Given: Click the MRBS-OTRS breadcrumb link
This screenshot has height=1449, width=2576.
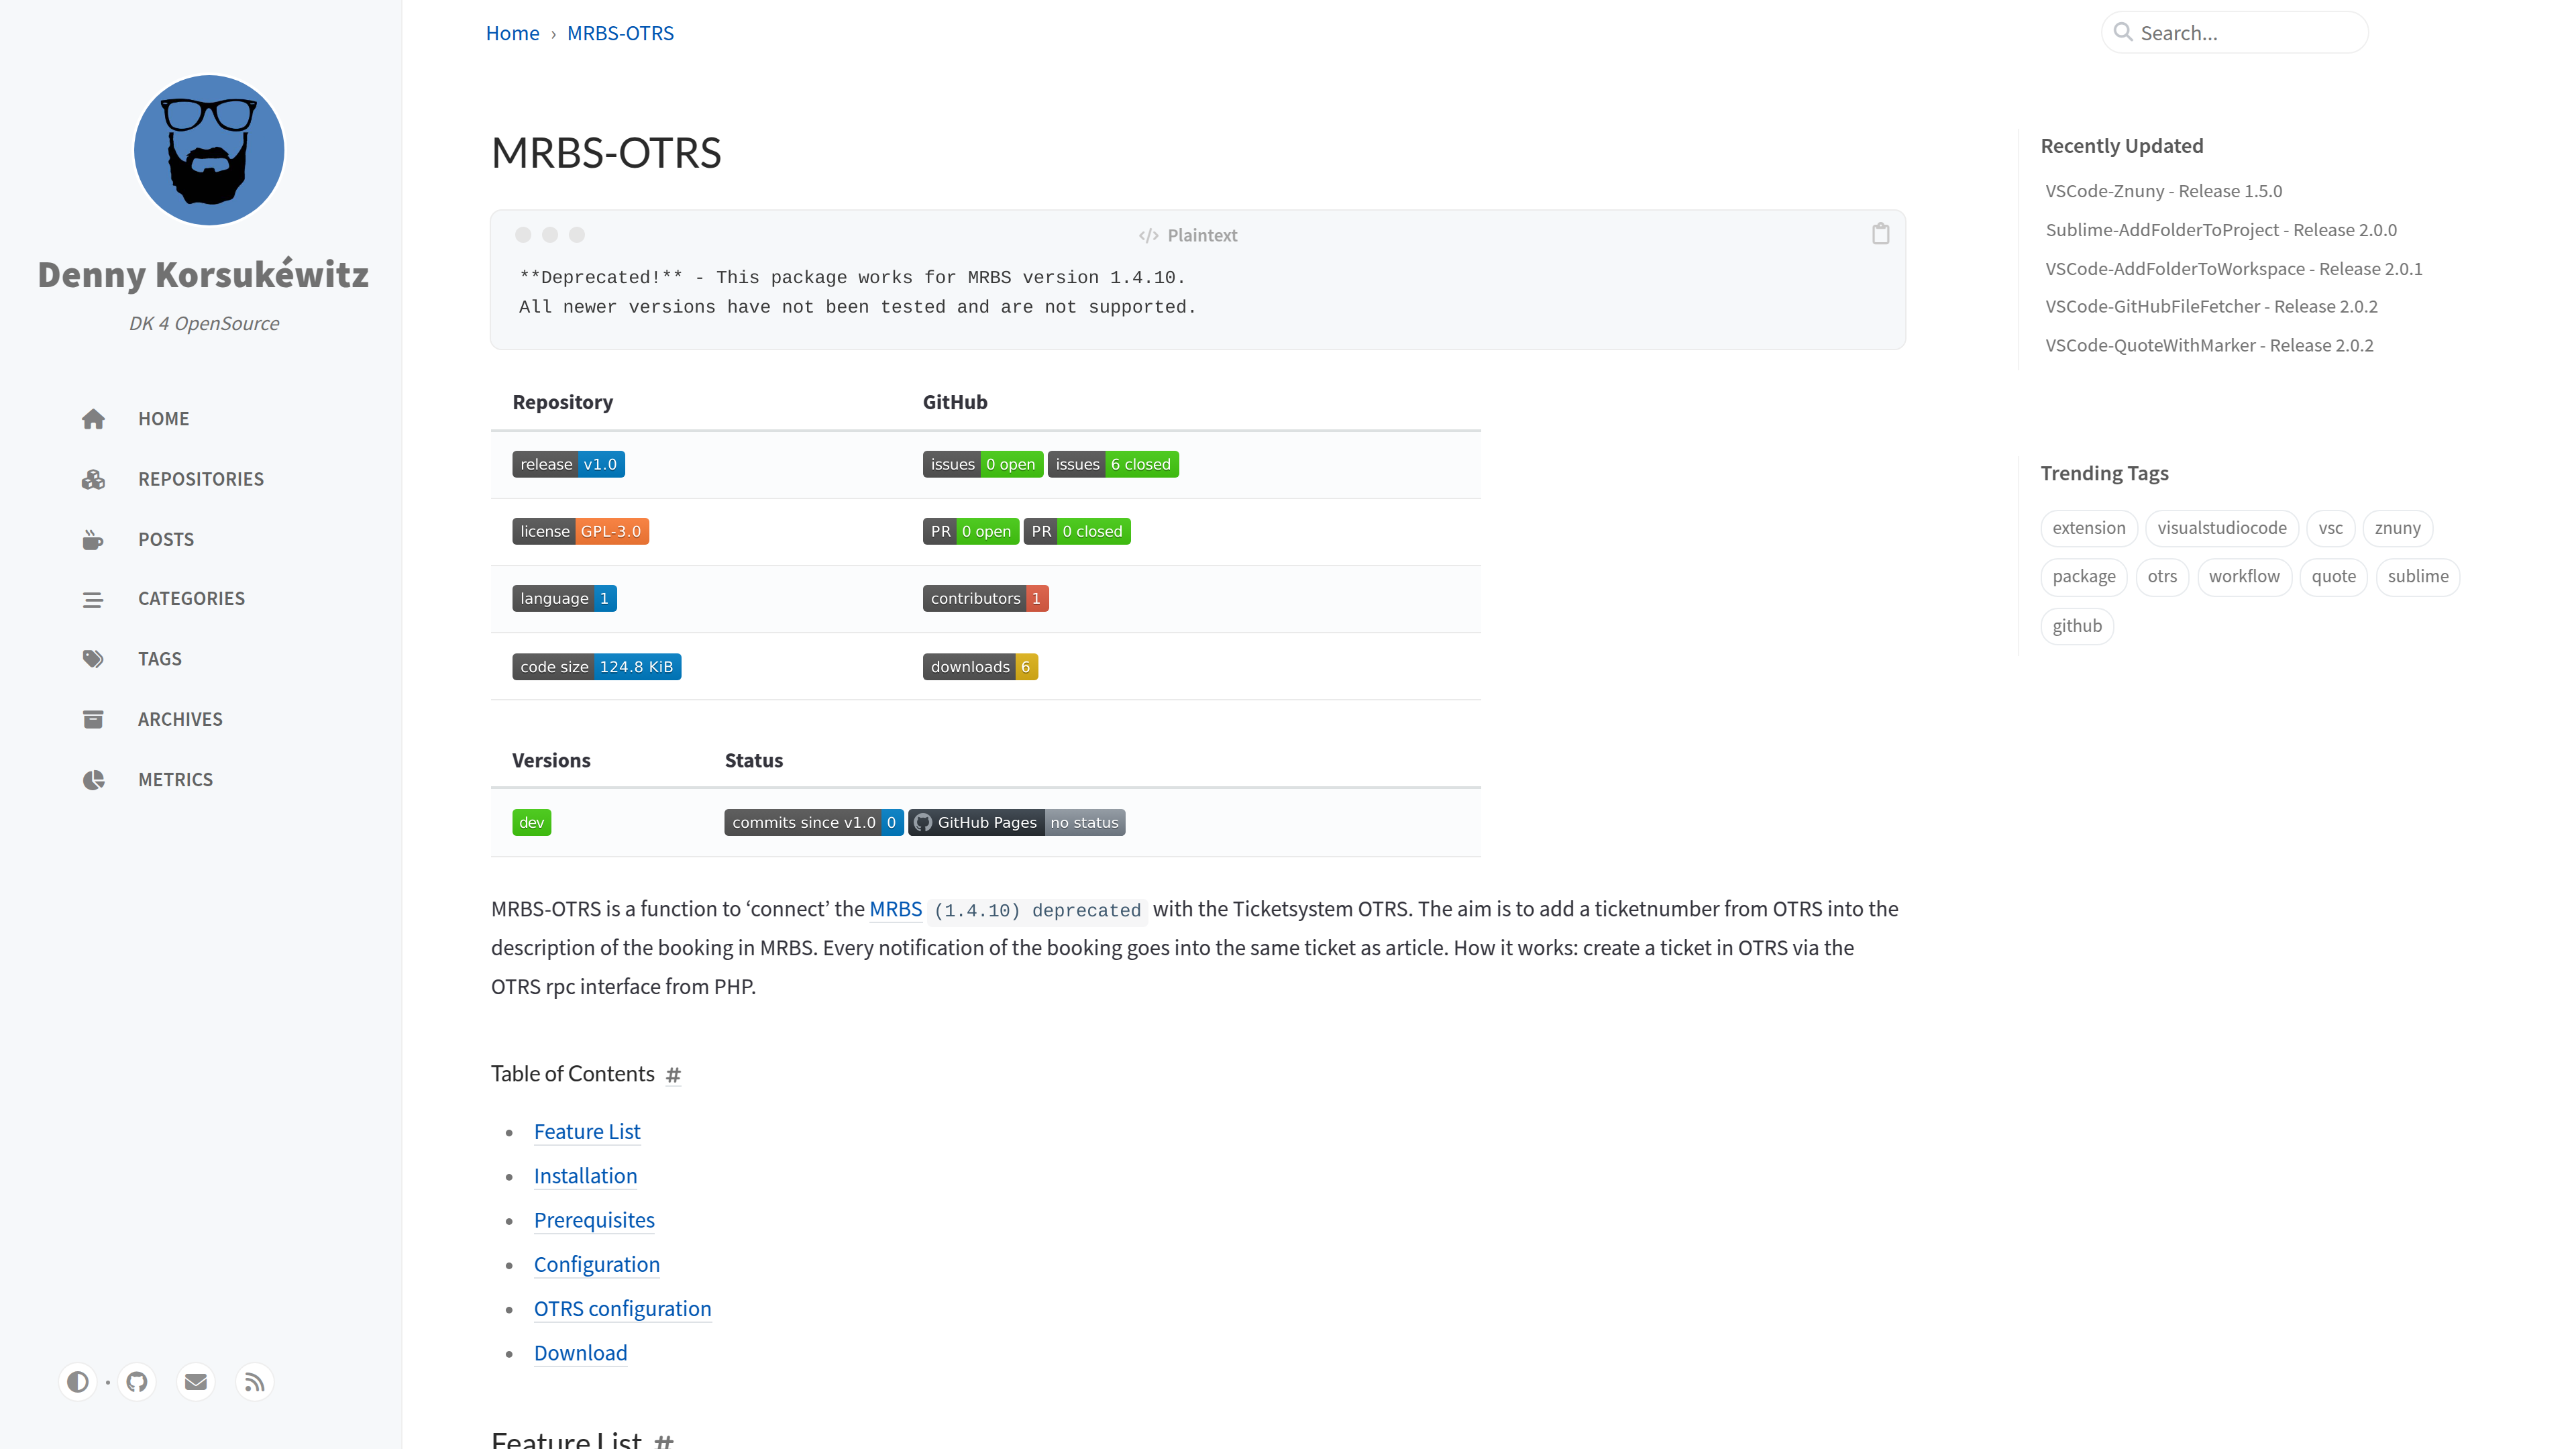Looking at the screenshot, I should tap(620, 33).
